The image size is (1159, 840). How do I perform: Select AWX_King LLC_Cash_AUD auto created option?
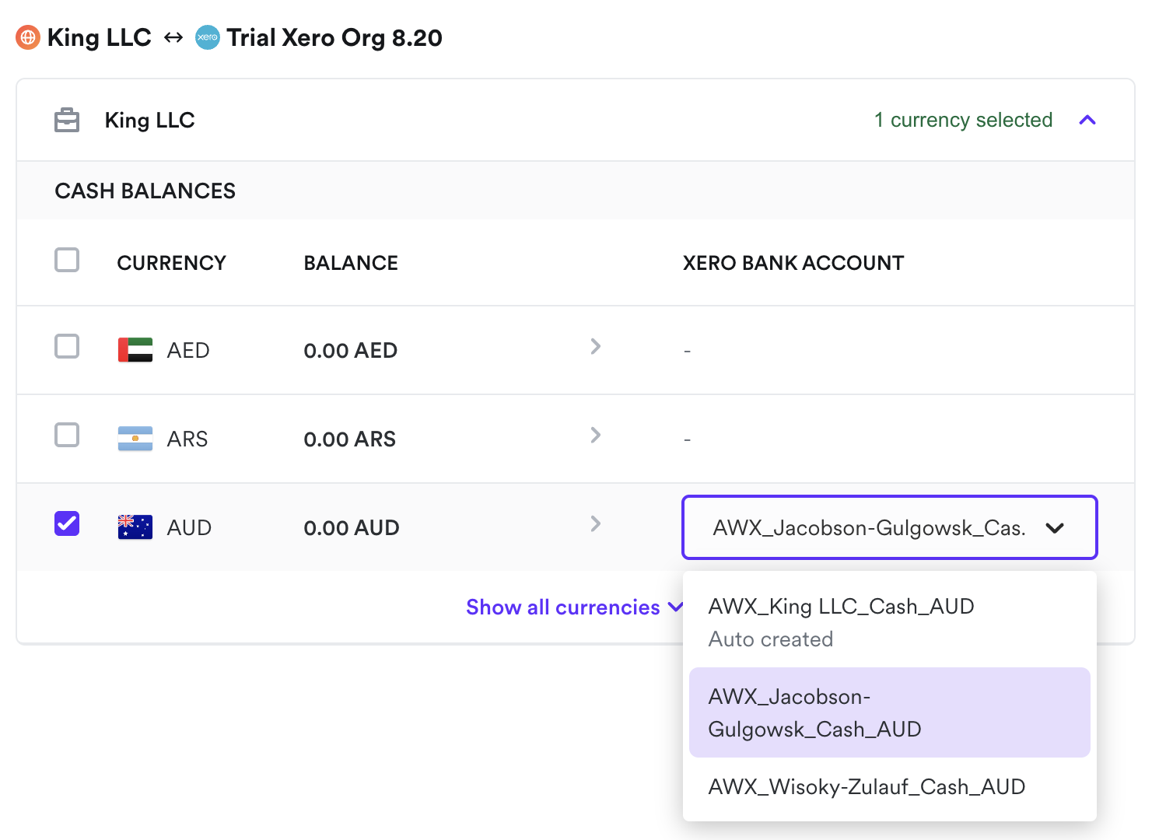[x=890, y=622]
